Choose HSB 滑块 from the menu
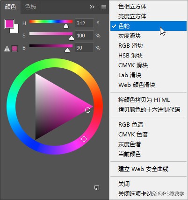 pyautogui.click(x=148, y=56)
